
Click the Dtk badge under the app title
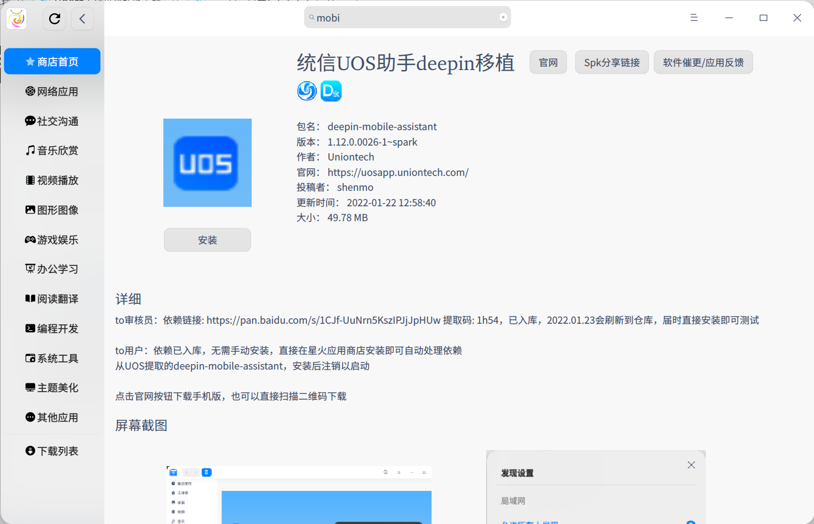click(x=331, y=90)
